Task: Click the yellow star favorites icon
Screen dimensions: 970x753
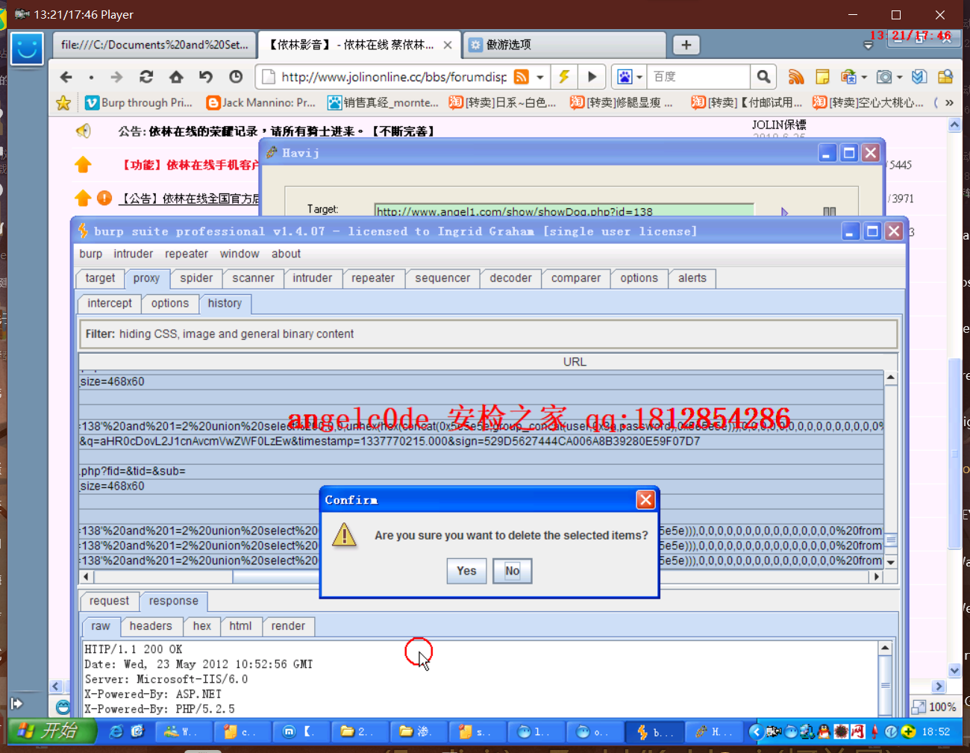Action: tap(63, 103)
